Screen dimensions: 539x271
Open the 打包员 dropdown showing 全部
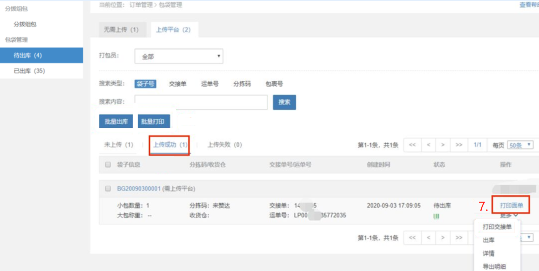tap(179, 57)
